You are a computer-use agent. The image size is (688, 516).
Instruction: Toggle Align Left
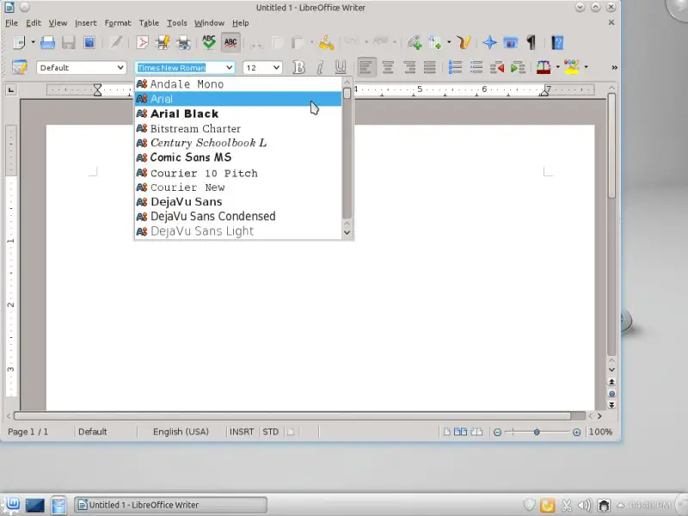(x=366, y=67)
